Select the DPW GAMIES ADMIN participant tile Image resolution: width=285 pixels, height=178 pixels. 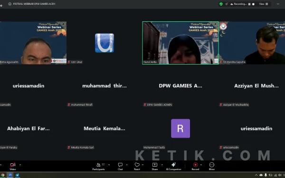[180, 85]
